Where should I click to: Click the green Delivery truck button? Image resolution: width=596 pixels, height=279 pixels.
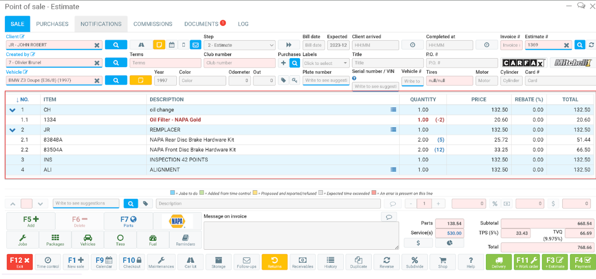[499, 262]
